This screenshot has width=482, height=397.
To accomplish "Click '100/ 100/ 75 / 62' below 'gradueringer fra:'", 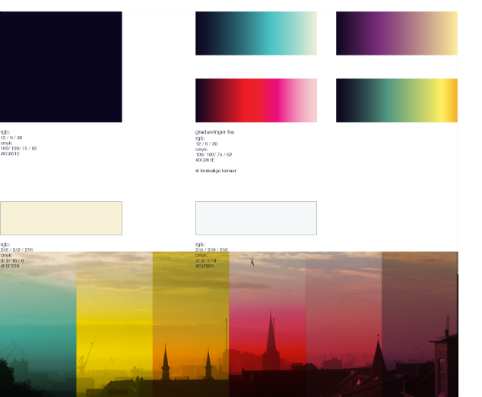I will coord(214,154).
